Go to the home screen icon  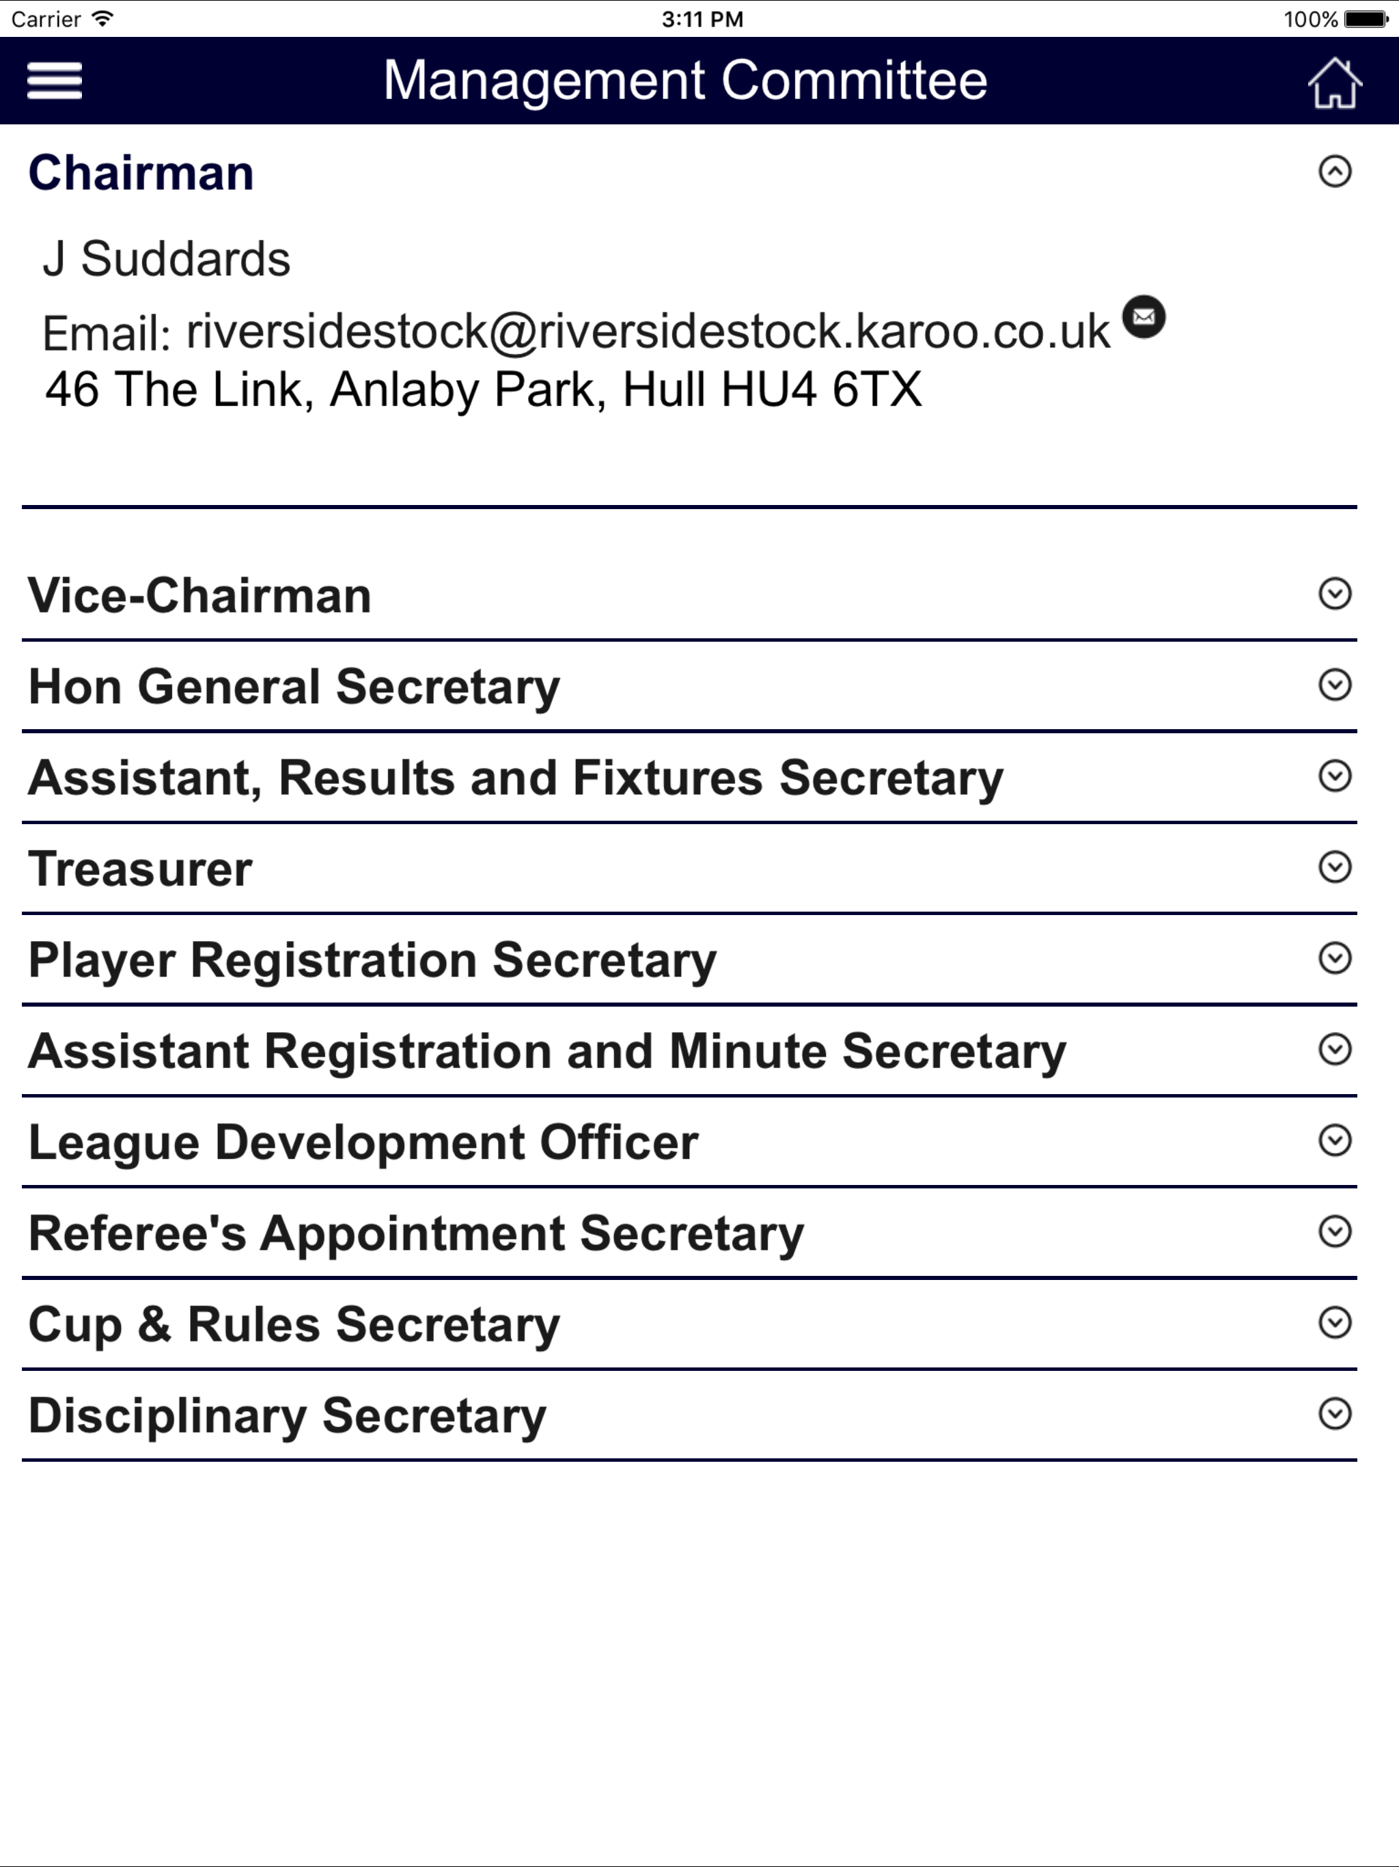pyautogui.click(x=1334, y=83)
